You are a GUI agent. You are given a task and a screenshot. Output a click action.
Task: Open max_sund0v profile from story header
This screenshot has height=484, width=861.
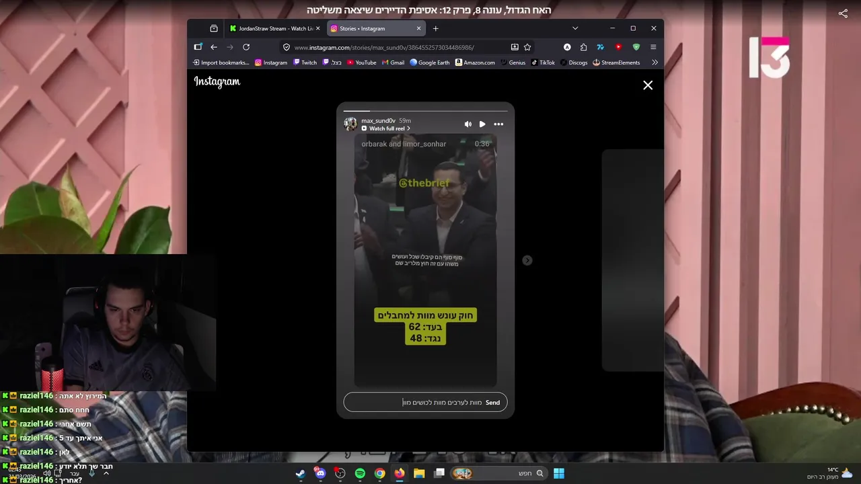[378, 121]
